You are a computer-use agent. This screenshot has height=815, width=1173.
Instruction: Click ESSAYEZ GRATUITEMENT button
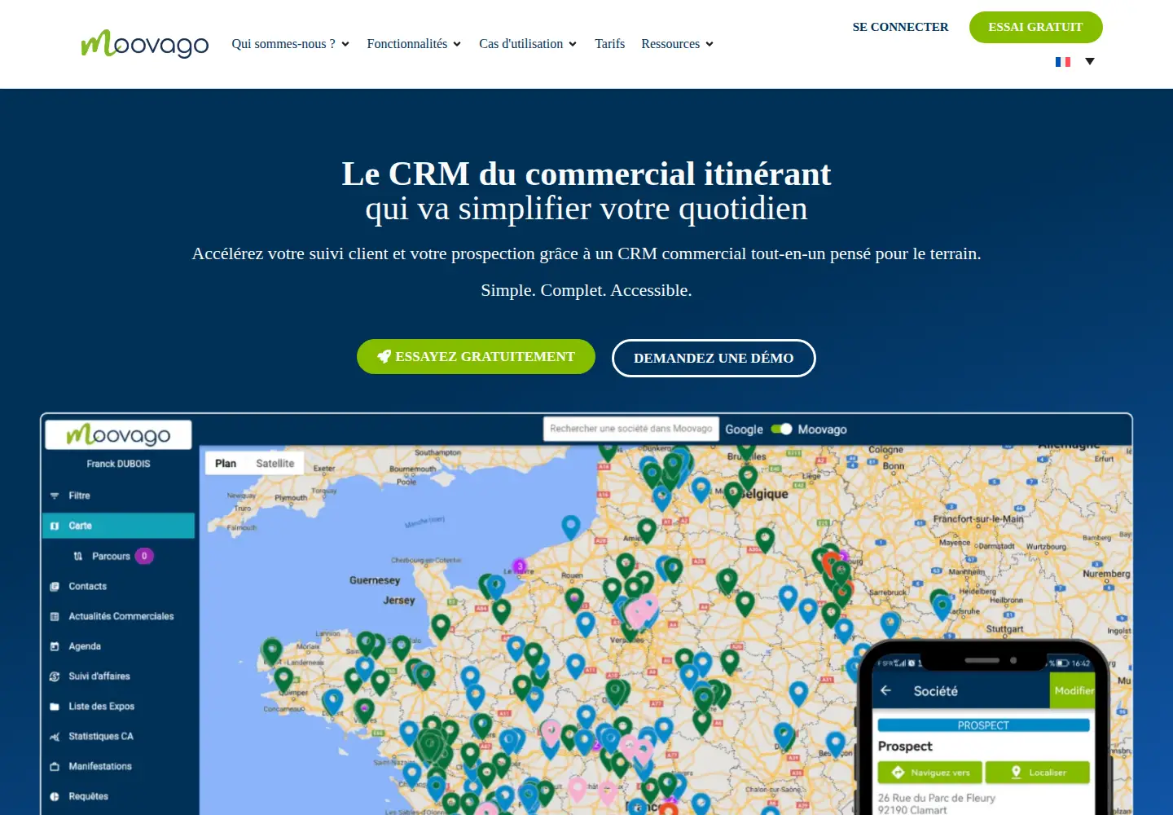point(476,357)
